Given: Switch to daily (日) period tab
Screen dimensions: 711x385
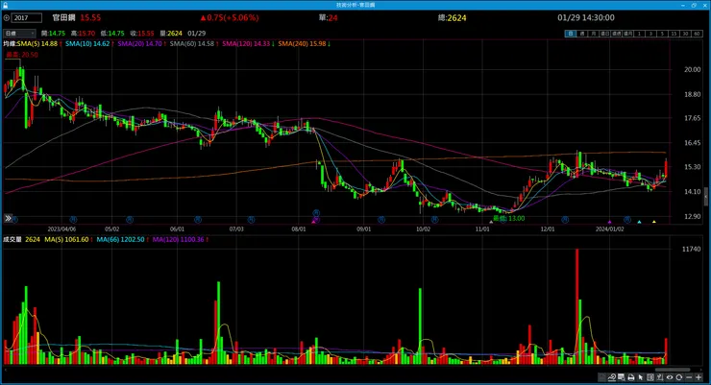Looking at the screenshot, I should tap(571, 34).
